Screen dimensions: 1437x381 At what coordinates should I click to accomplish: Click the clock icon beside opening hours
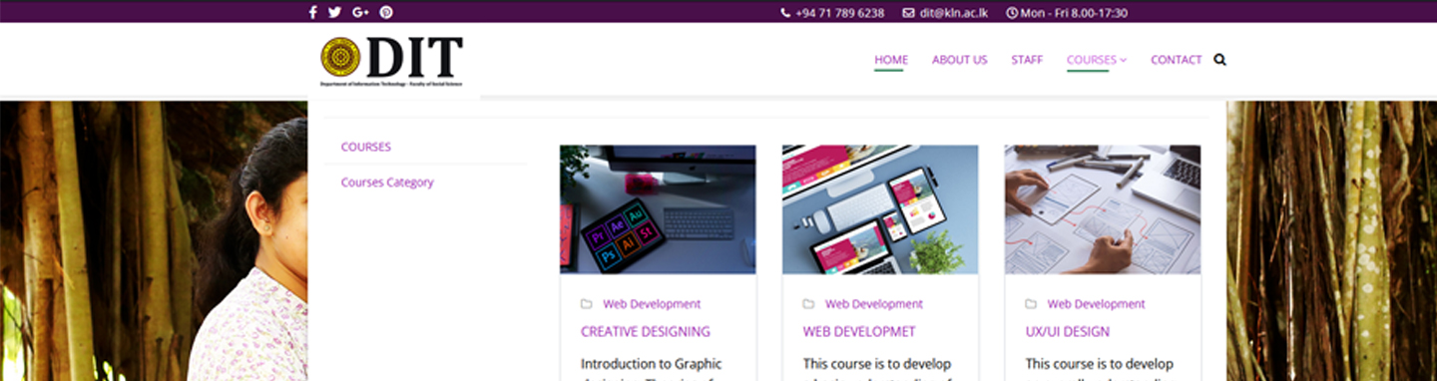pyautogui.click(x=1012, y=13)
